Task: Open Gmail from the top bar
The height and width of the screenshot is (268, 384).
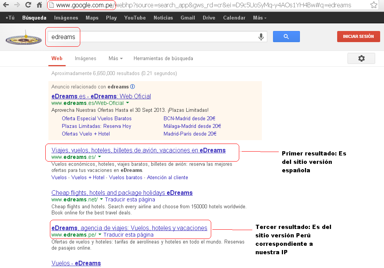Action: coord(188,18)
